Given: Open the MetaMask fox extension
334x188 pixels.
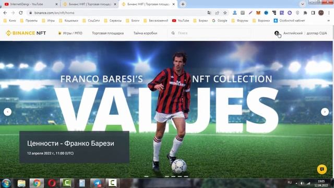Looking at the screenshot, I should tap(258, 13).
